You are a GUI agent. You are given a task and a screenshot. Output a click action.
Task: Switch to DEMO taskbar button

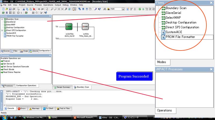click(x=59, y=117)
